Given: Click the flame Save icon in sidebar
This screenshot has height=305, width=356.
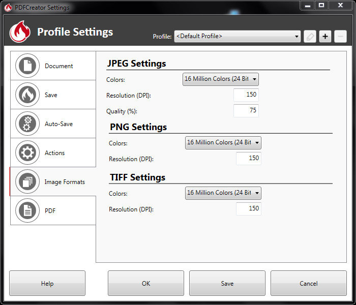Looking at the screenshot, I should coord(27,95).
